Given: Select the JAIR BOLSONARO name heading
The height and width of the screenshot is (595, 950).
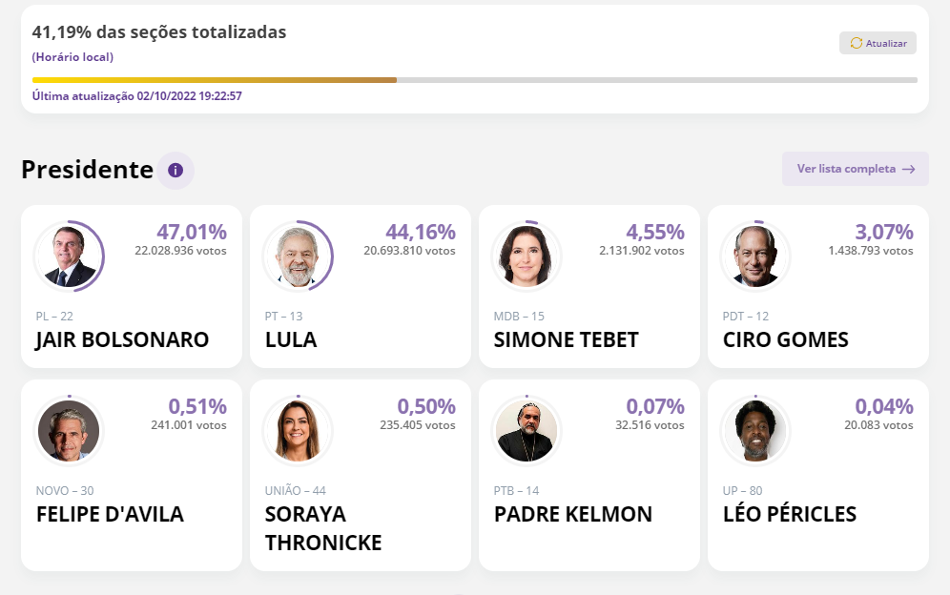Looking at the screenshot, I should [x=122, y=340].
